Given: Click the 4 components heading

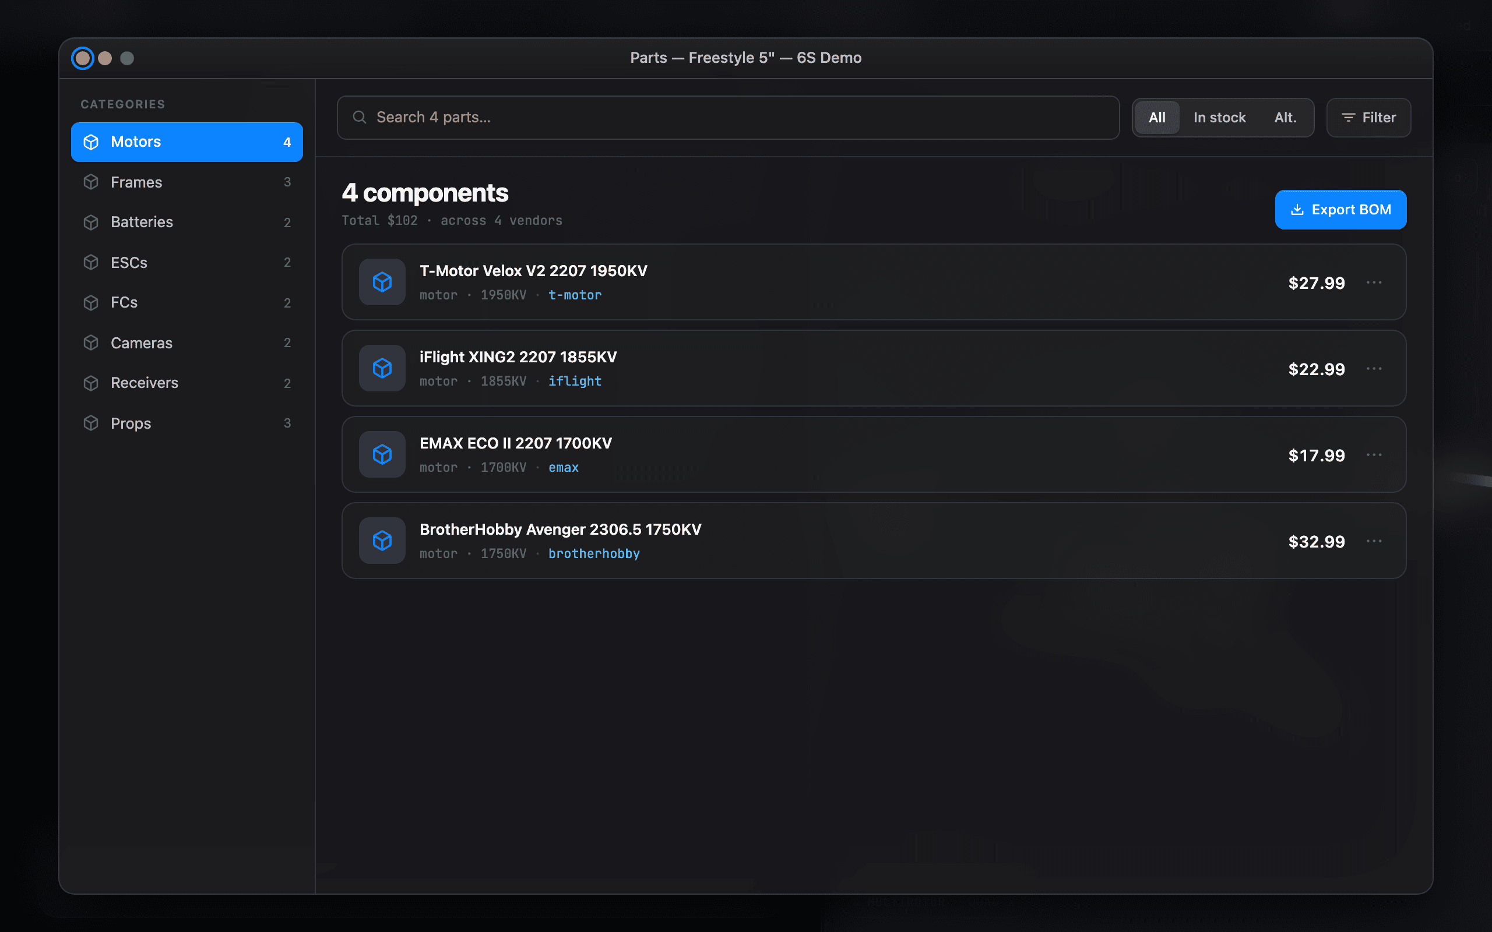Looking at the screenshot, I should point(425,193).
